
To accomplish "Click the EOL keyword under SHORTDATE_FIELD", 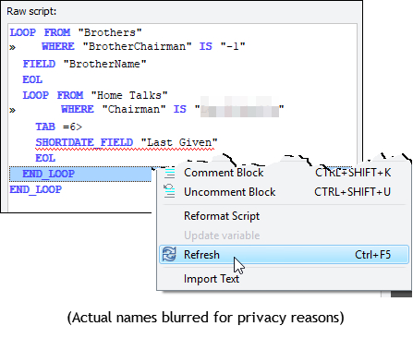I will point(45,158).
